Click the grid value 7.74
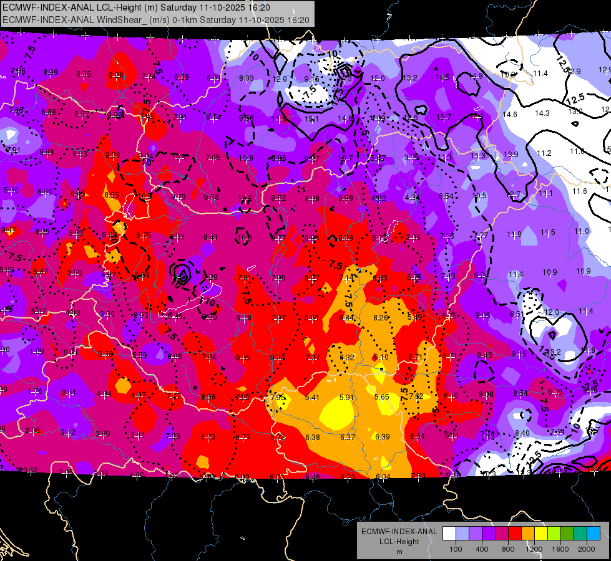 (x=149, y=77)
